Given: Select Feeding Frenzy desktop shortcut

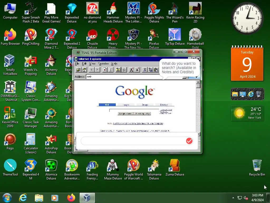Looking at the screenshot, I should point(92,170).
